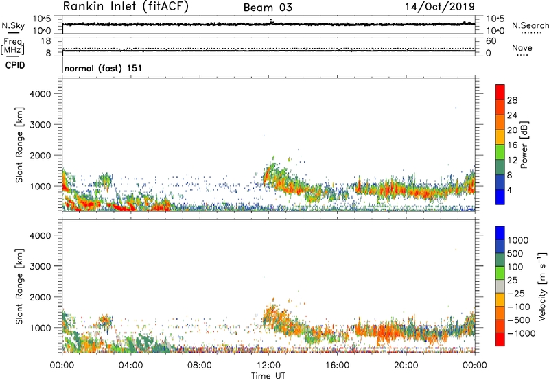Click the 'Rankin Inlet (fitACF)' title
This screenshot has height=380, width=549.
[x=126, y=7]
